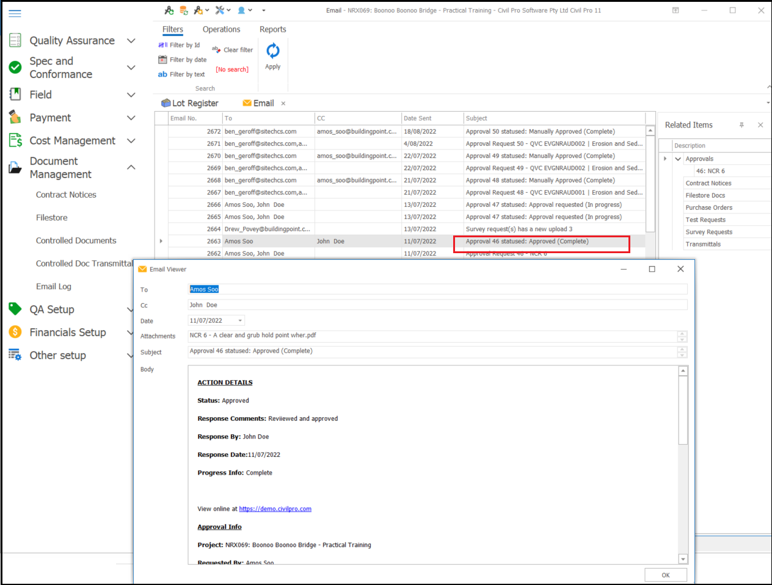Click the email body scrollbar down arrow

683,559
